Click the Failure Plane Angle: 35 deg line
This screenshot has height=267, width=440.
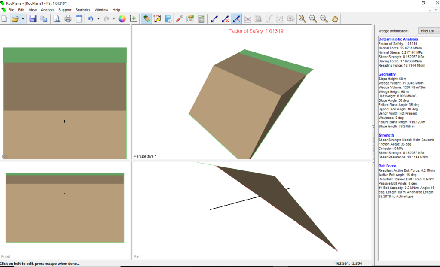pyautogui.click(x=399, y=105)
